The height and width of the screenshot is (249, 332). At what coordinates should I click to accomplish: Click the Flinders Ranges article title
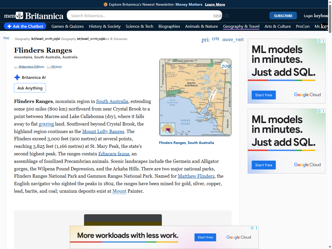coord(43,50)
